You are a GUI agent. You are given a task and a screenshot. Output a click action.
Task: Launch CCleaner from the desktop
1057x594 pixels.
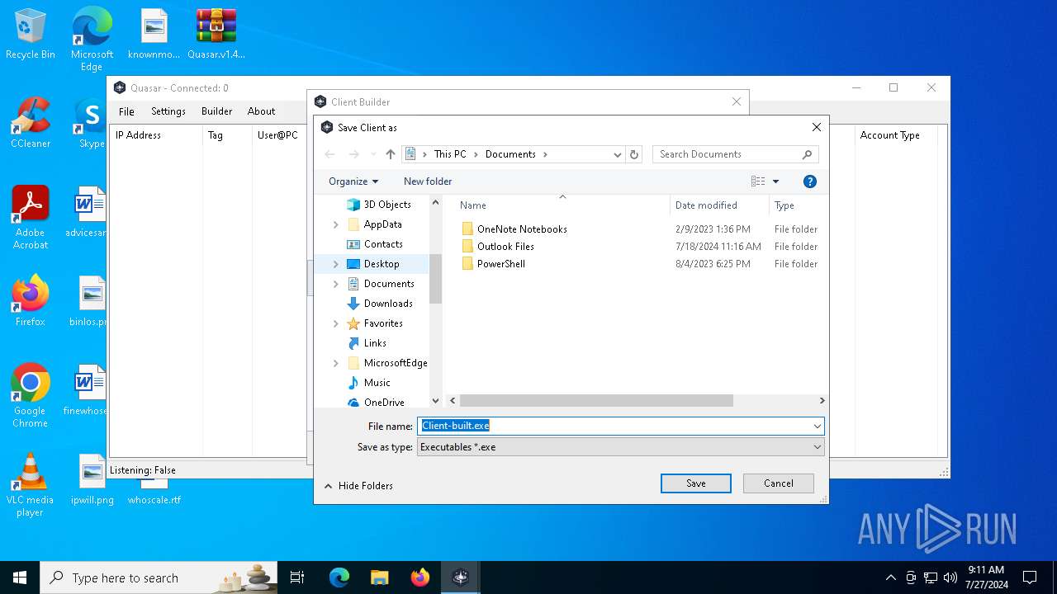point(31,124)
